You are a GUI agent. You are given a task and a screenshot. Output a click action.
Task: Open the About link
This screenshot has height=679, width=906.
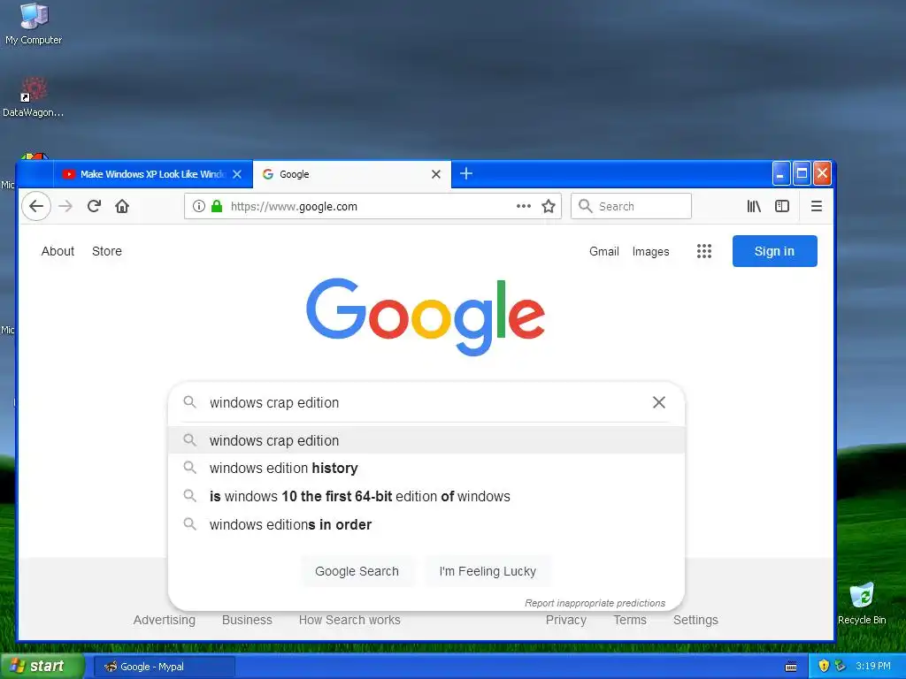click(x=58, y=251)
